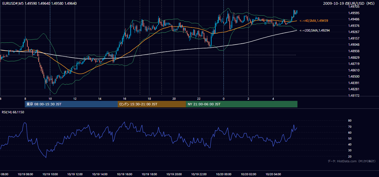Click the ロンドン 15:30-21:00 JST session bar
The width and height of the screenshot is (379, 177).
coord(152,104)
